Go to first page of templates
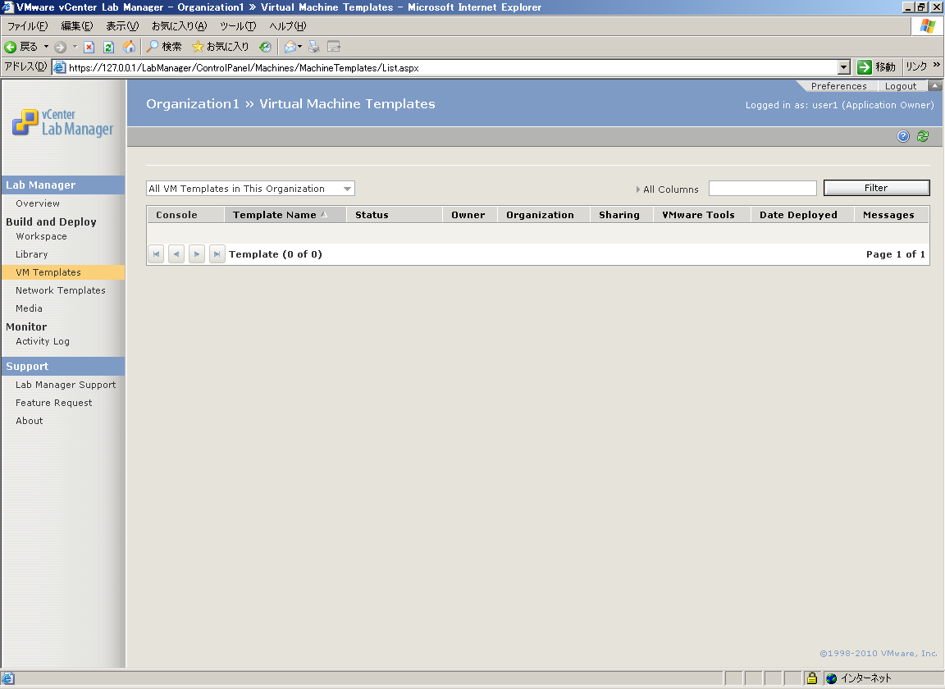 [x=156, y=253]
